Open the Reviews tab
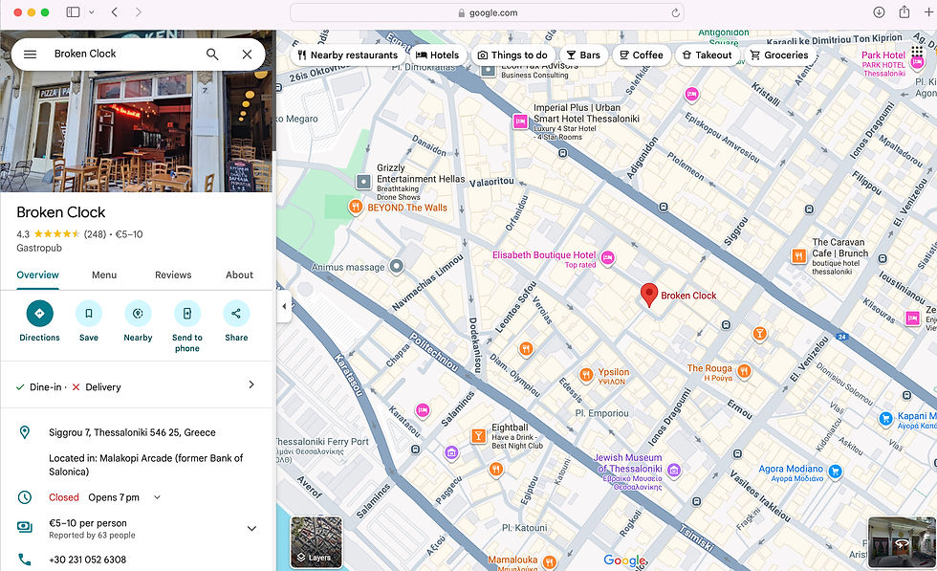 173,275
